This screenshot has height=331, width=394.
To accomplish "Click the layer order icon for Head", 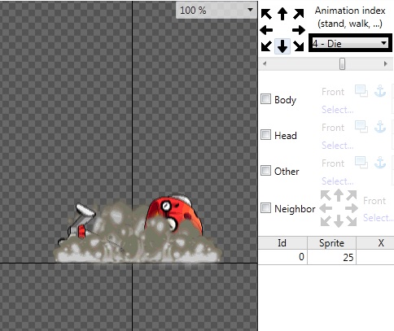I will coord(361,127).
